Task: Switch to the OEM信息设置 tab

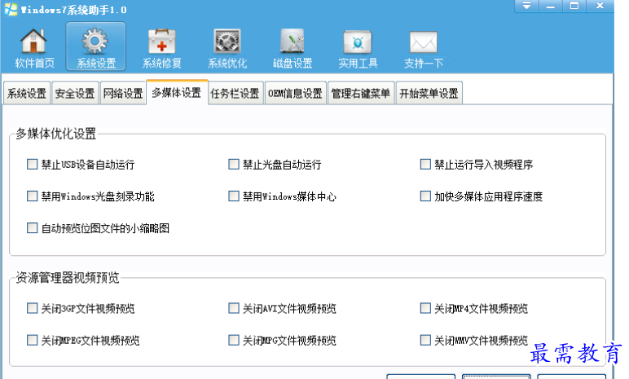Action: [295, 93]
